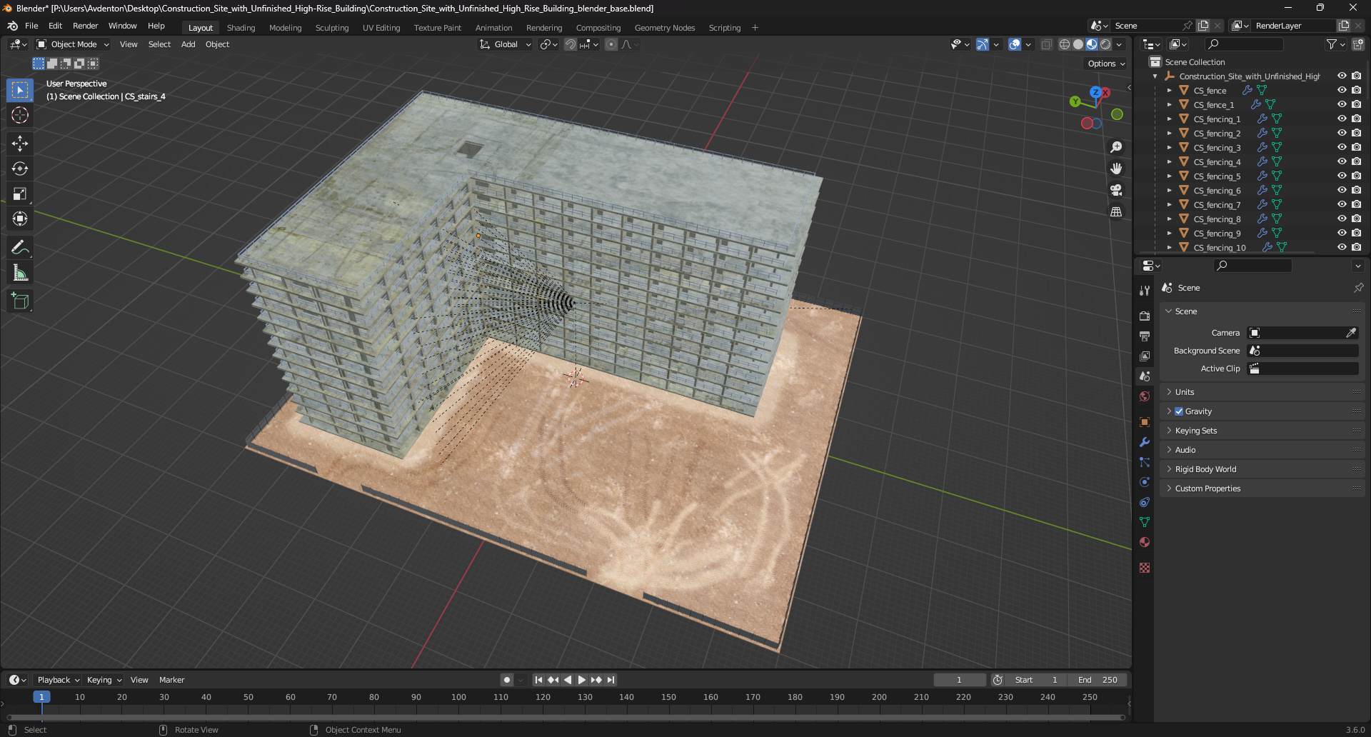Open the Global transform orientation dropdown
Screen dimensions: 1371x737
505,44
